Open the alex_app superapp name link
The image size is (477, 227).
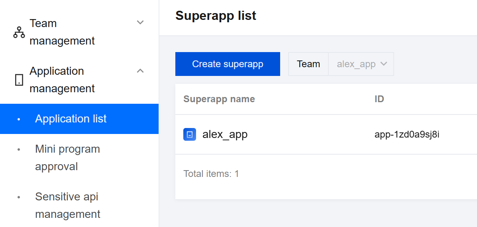click(225, 134)
